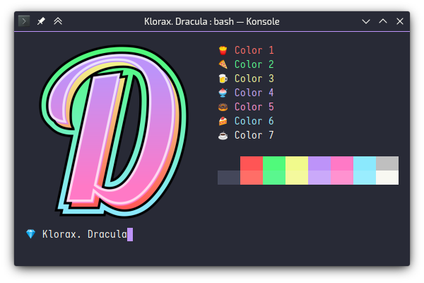
Task: Click the diamond emoji in the prompt
Action: 30,234
